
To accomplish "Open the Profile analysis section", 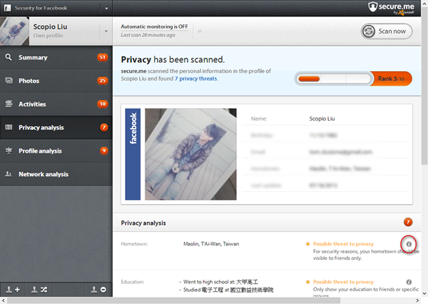I will click(56, 151).
